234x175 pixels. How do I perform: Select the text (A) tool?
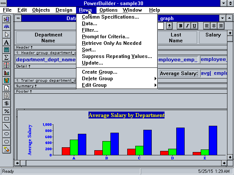point(7,42)
